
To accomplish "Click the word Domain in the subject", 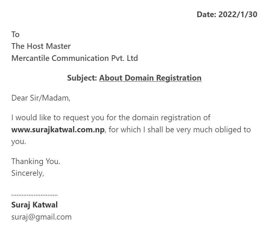I will click(139, 78).
